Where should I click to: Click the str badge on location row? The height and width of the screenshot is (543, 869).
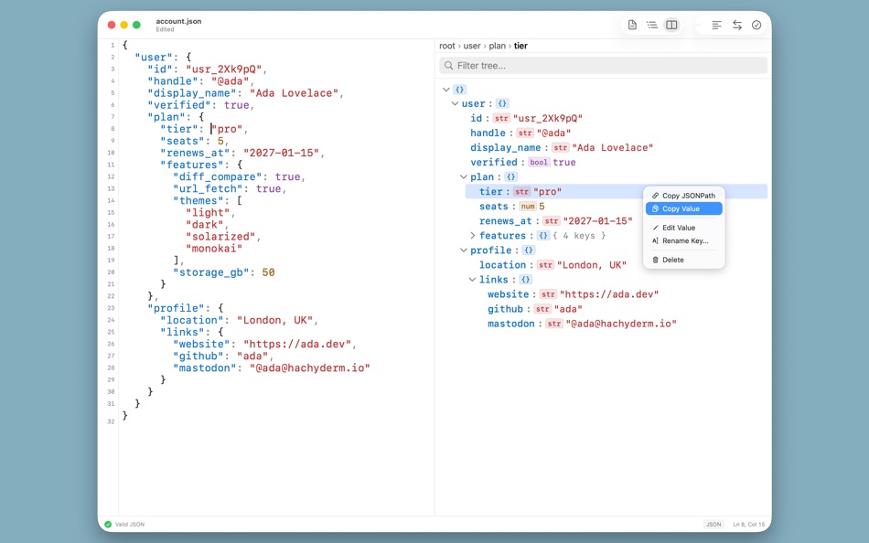pos(545,265)
